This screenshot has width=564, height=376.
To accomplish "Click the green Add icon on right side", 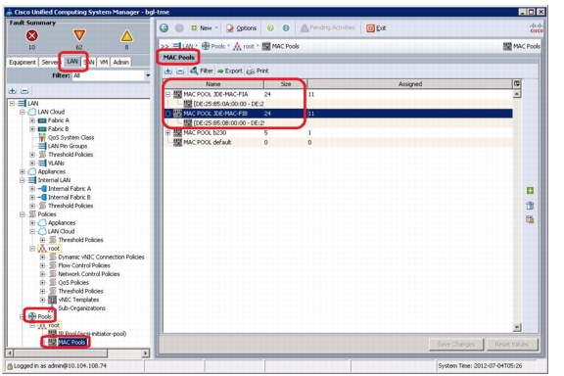I will coord(530,190).
